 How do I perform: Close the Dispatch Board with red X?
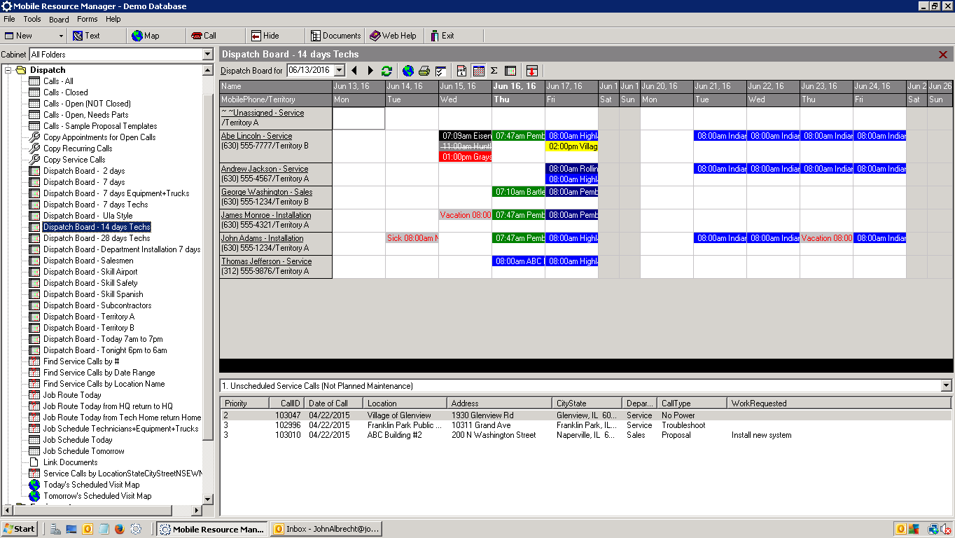click(943, 55)
